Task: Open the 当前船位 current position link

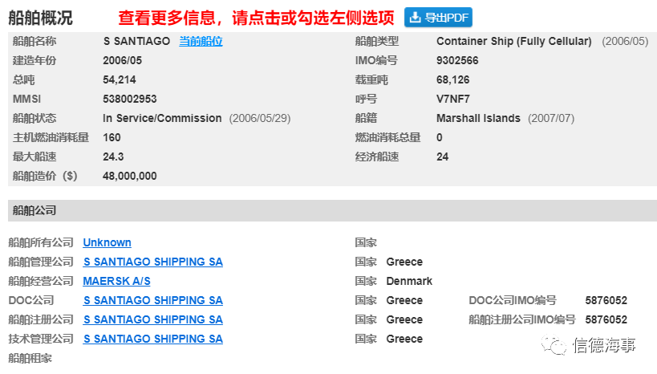Action: (x=201, y=41)
